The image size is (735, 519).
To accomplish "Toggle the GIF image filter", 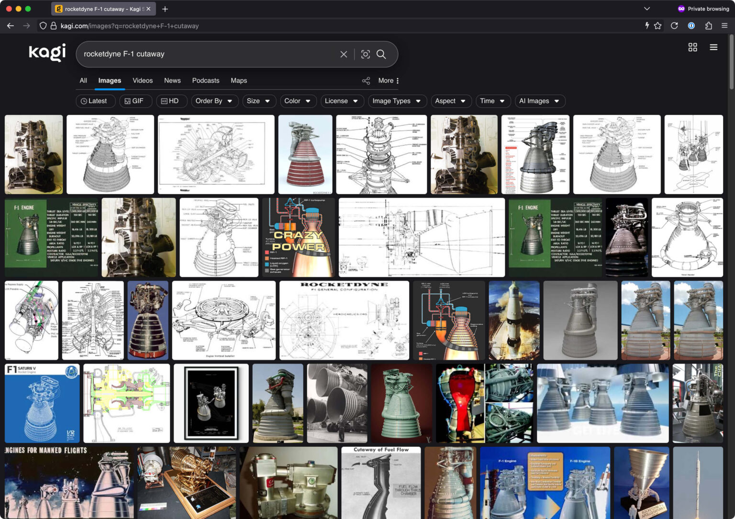I will (135, 101).
